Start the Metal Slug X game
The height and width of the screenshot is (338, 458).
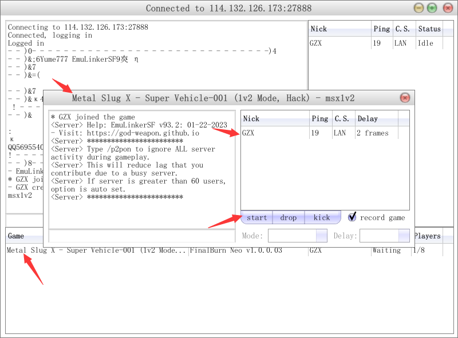[256, 218]
